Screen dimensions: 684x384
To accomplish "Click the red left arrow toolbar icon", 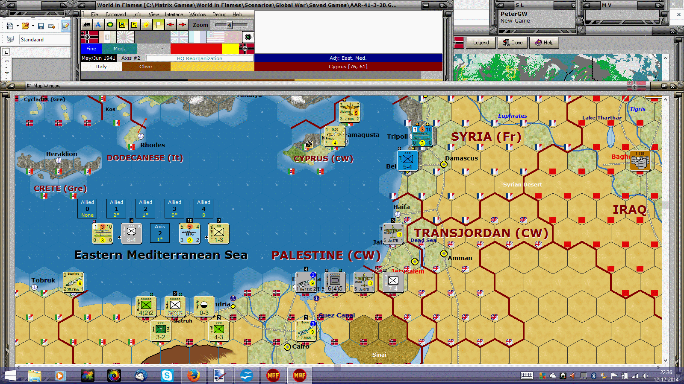I will pyautogui.click(x=171, y=25).
